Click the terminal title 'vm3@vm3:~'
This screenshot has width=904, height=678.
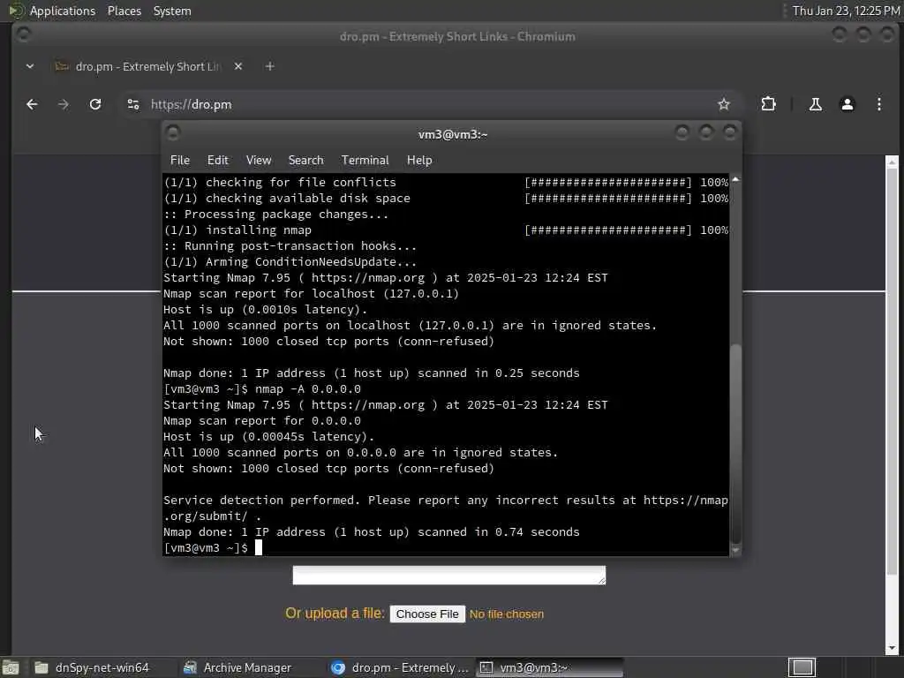(453, 134)
